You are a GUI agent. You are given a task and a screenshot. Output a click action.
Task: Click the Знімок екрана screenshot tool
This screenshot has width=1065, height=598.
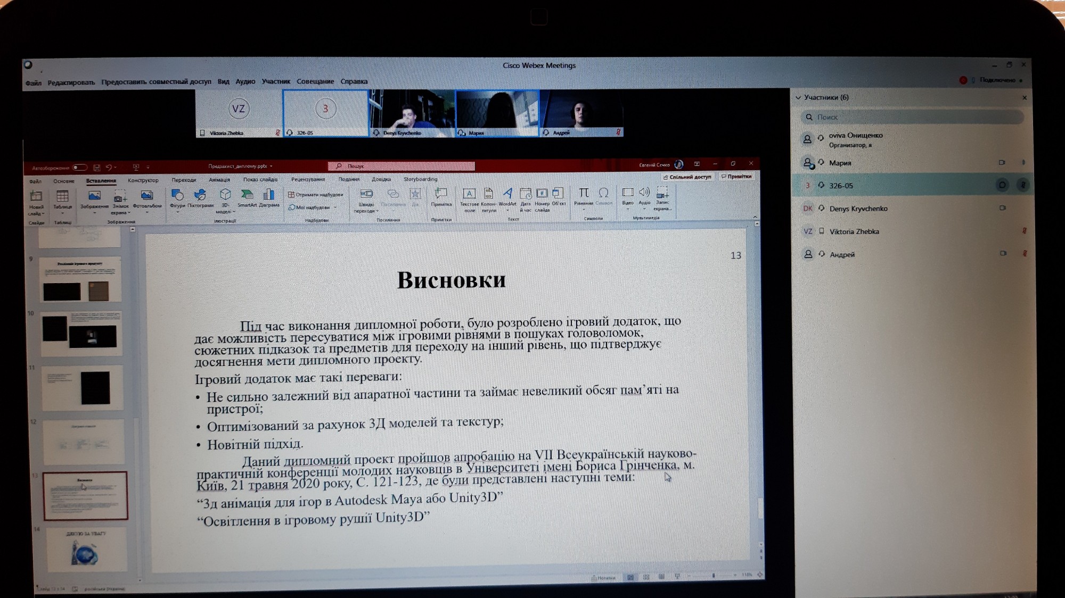coord(120,202)
